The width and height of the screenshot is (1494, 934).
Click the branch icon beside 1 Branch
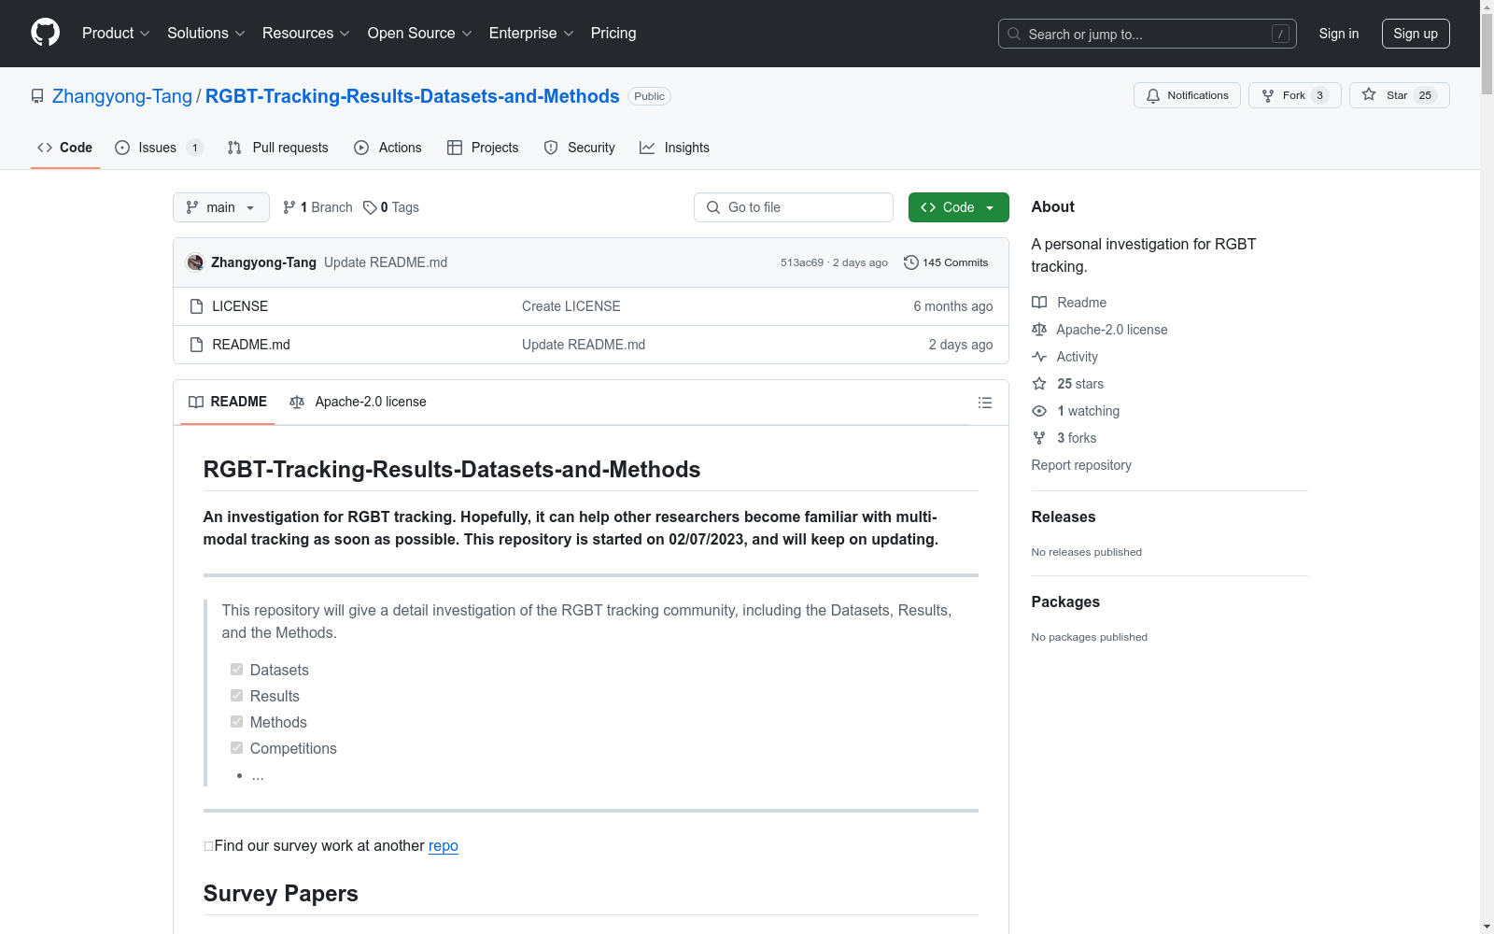[x=289, y=207]
